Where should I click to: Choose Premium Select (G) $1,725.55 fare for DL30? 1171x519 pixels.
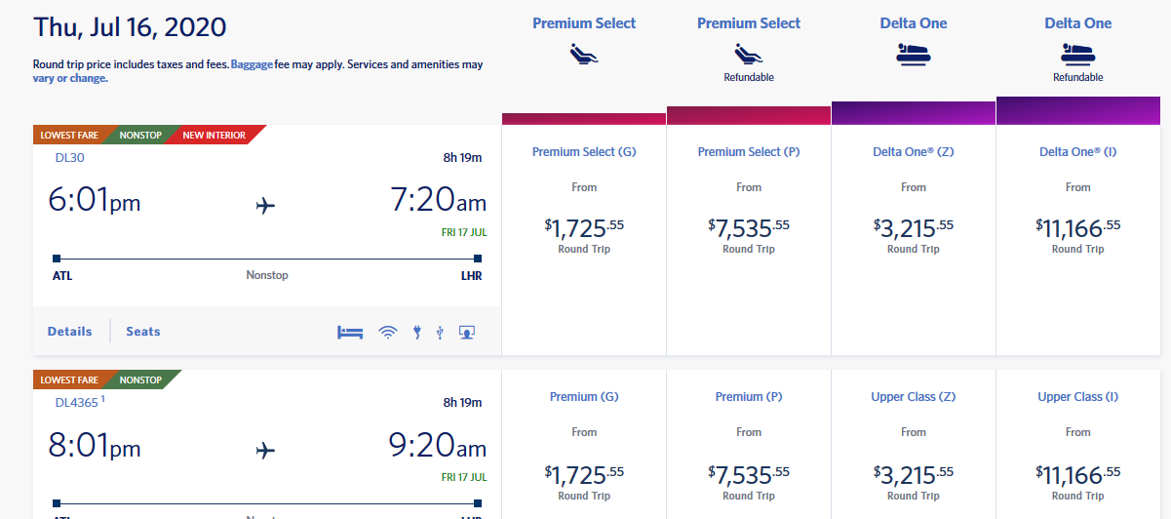[x=584, y=240]
